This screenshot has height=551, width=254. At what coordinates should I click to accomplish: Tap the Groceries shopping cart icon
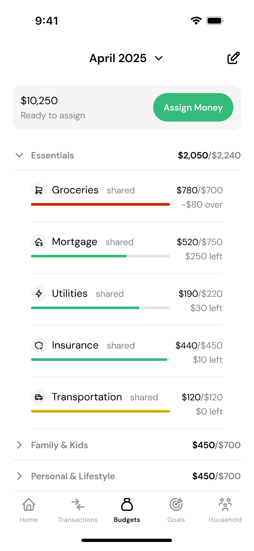coord(39,190)
